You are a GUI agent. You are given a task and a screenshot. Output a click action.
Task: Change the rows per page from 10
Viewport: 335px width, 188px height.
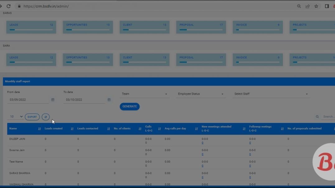click(15, 116)
